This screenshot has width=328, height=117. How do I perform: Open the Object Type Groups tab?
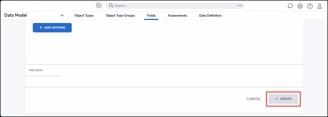tap(120, 16)
